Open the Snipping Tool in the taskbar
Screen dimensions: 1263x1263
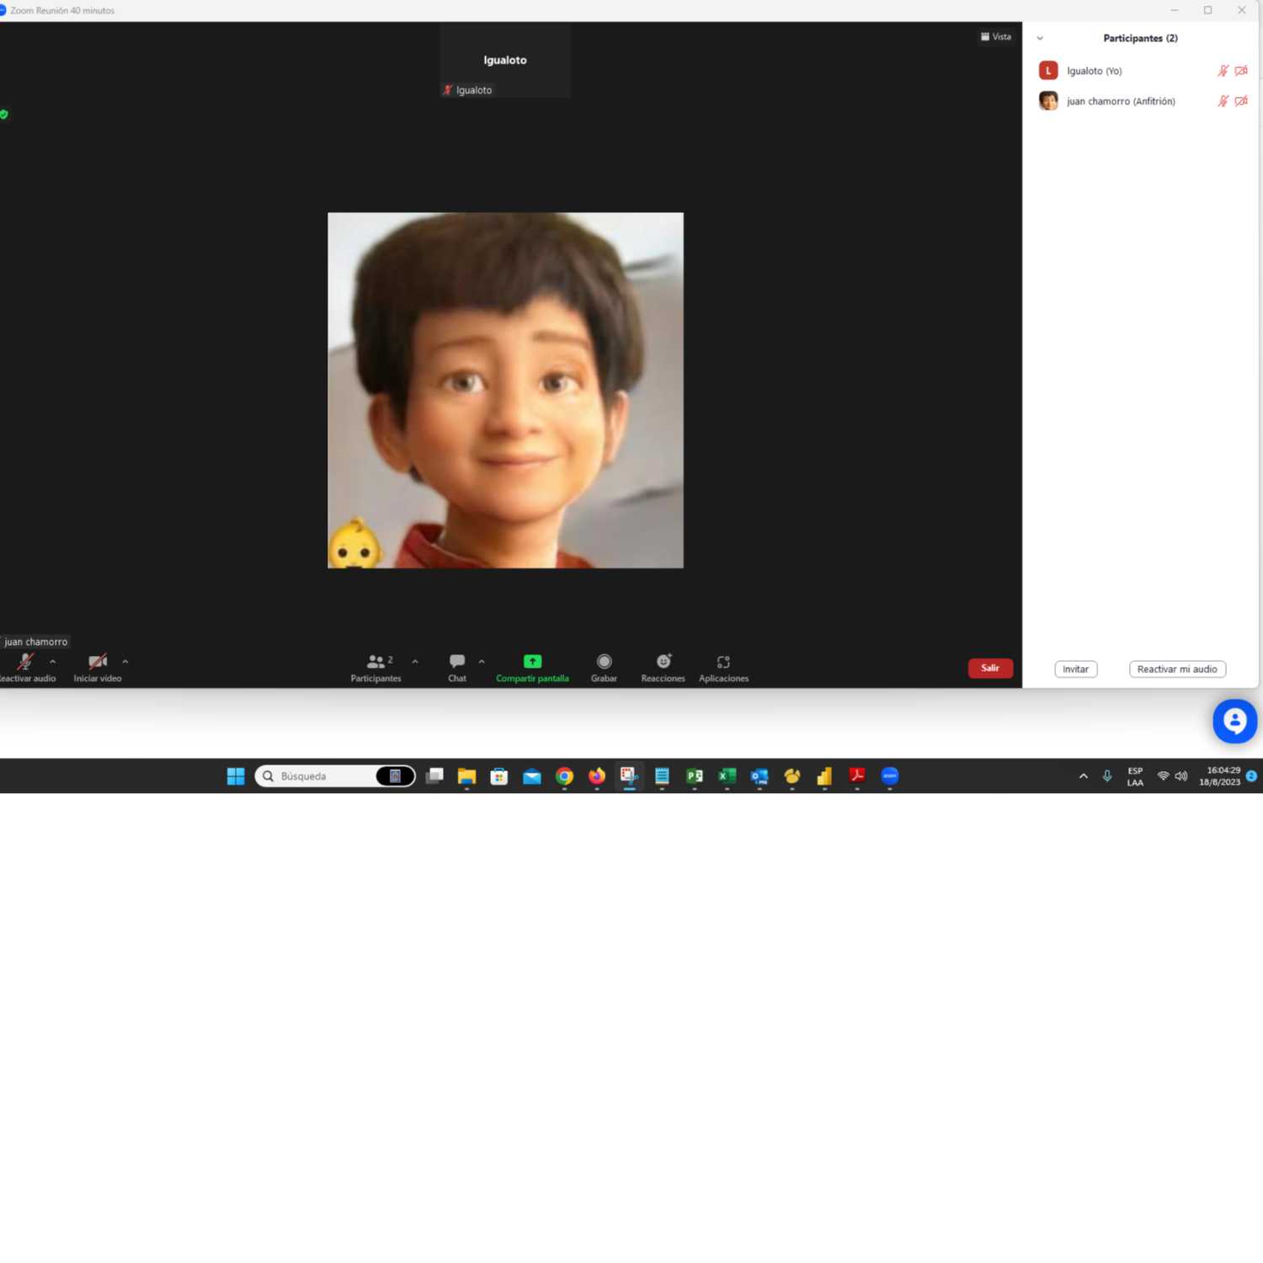[x=629, y=776]
